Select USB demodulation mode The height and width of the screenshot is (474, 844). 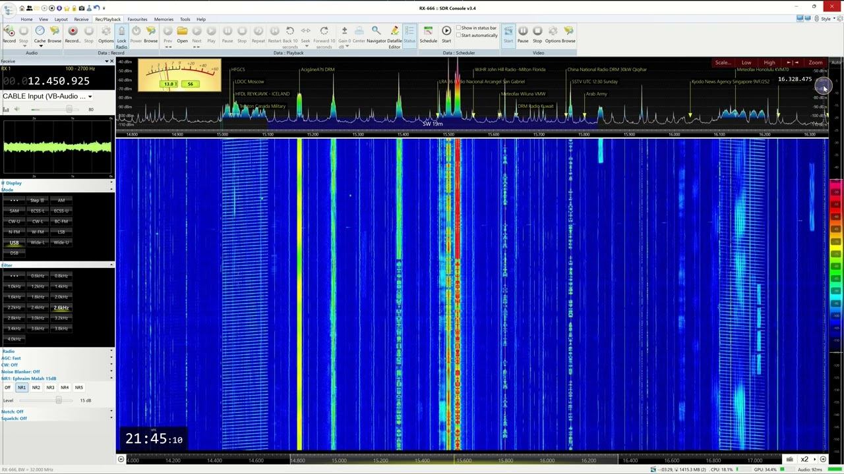pos(14,242)
